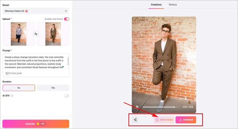Turn on the AI SFX toggle
The image size is (238, 129).
click(x=66, y=96)
